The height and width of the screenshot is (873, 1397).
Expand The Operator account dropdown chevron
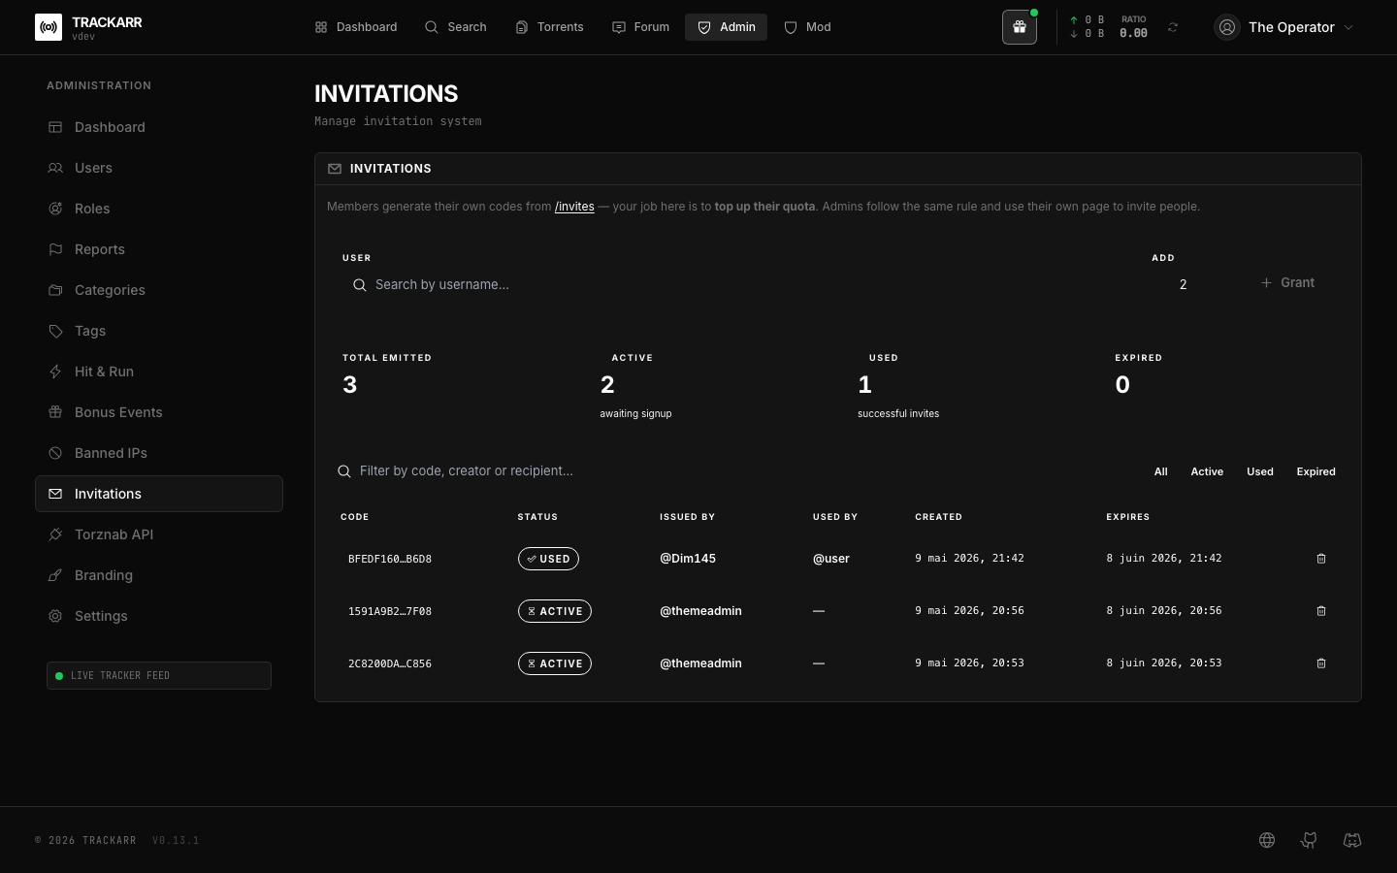(x=1348, y=27)
